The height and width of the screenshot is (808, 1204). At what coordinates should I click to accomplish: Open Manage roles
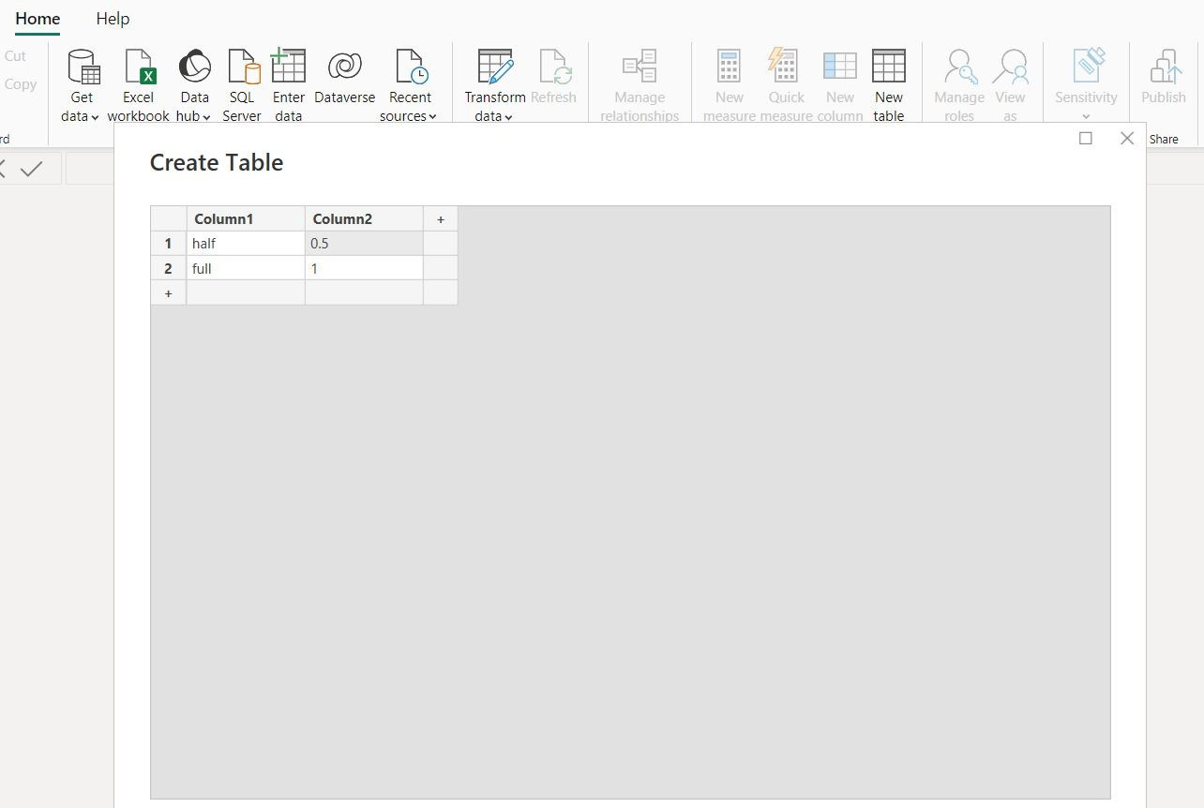pos(958,84)
